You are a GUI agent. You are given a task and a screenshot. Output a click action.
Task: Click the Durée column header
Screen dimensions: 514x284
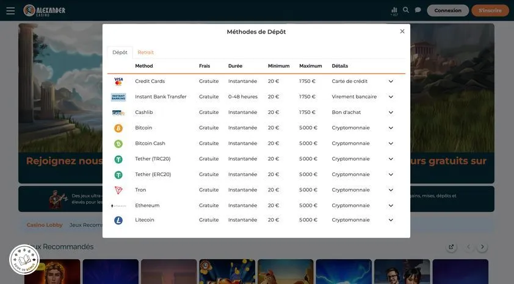pos(235,66)
